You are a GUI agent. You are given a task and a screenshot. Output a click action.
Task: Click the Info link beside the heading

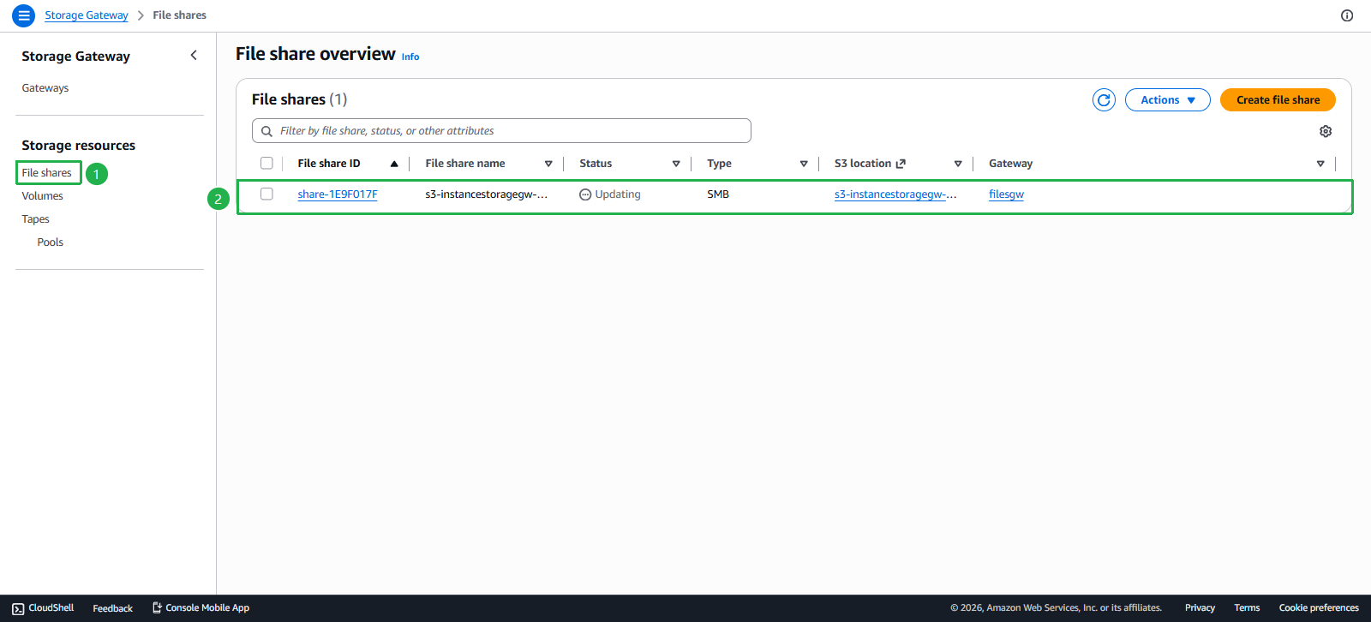(x=410, y=57)
